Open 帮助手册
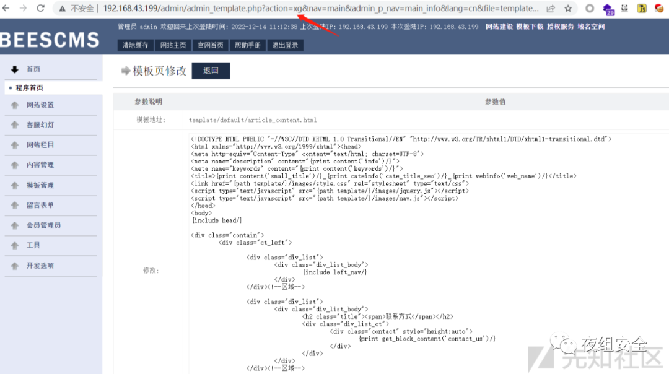The height and width of the screenshot is (374, 669). 247,45
